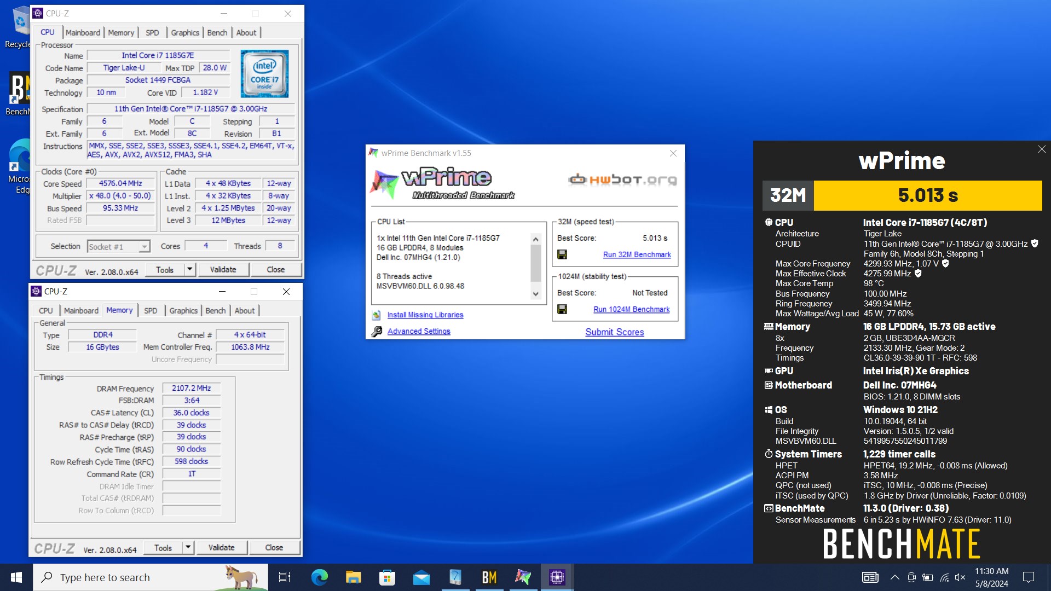Image resolution: width=1051 pixels, height=591 pixels.
Task: Switch to Mainboard tab in top CPU-Z window
Action: click(x=83, y=32)
